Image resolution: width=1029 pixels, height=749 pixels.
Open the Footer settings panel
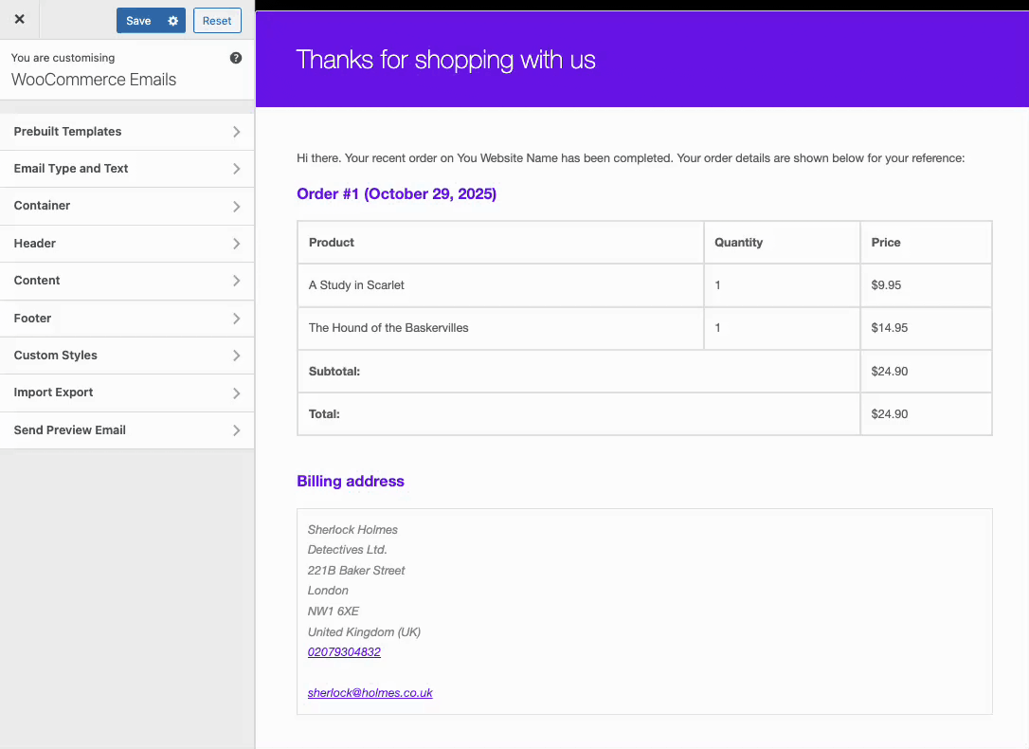(x=128, y=318)
